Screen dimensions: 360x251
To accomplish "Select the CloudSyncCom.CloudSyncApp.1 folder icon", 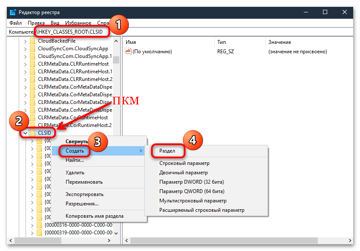I will [33, 56].
